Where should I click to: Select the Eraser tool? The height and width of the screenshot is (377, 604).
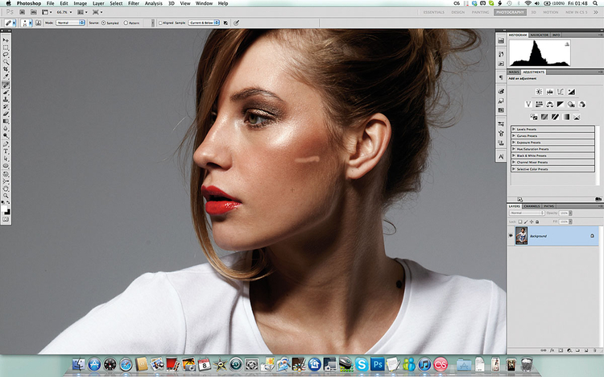[x=6, y=114]
